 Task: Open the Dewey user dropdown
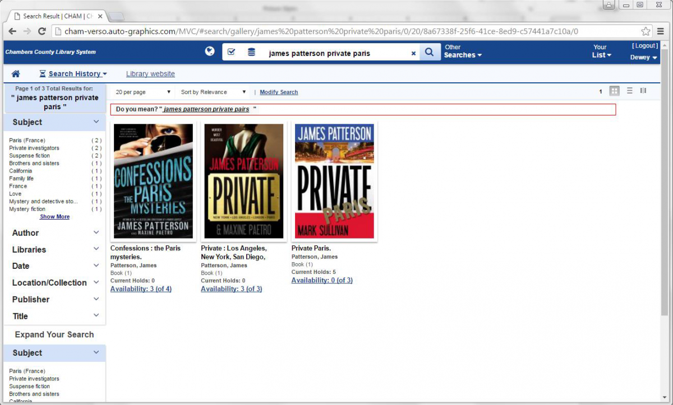[x=644, y=57]
